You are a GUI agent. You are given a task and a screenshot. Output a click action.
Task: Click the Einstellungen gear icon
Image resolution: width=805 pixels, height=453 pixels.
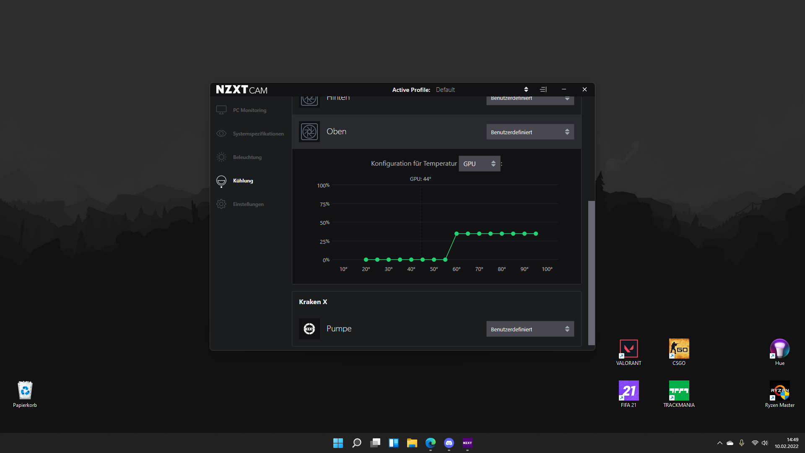pyautogui.click(x=221, y=204)
